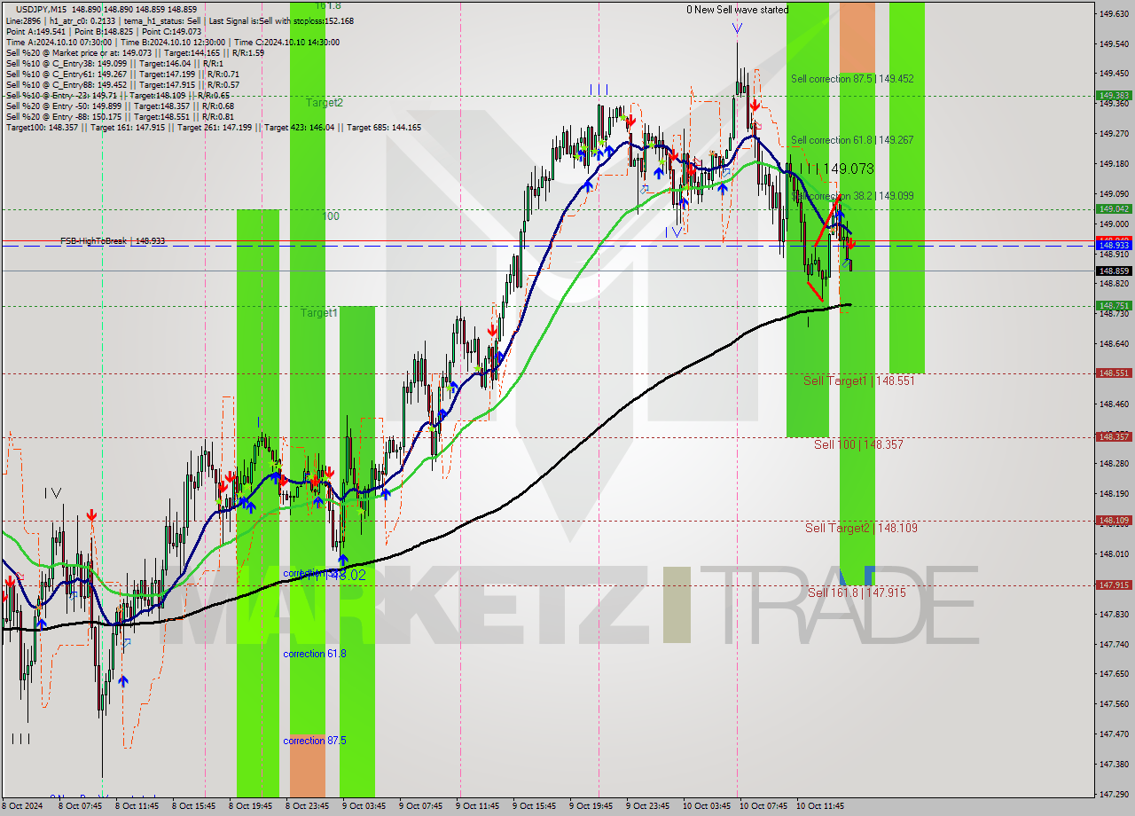Click the 147.290 price scale value
1135x816 pixels.
(x=1114, y=794)
